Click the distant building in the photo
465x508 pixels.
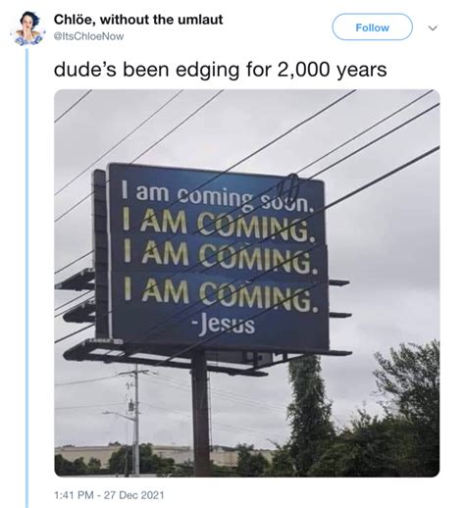coord(164,455)
